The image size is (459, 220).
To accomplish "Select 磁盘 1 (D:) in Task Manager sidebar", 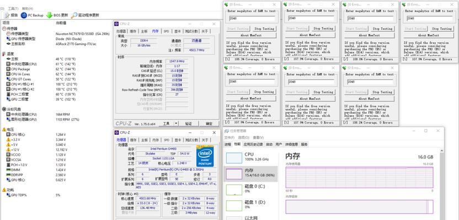I will coord(250,204).
